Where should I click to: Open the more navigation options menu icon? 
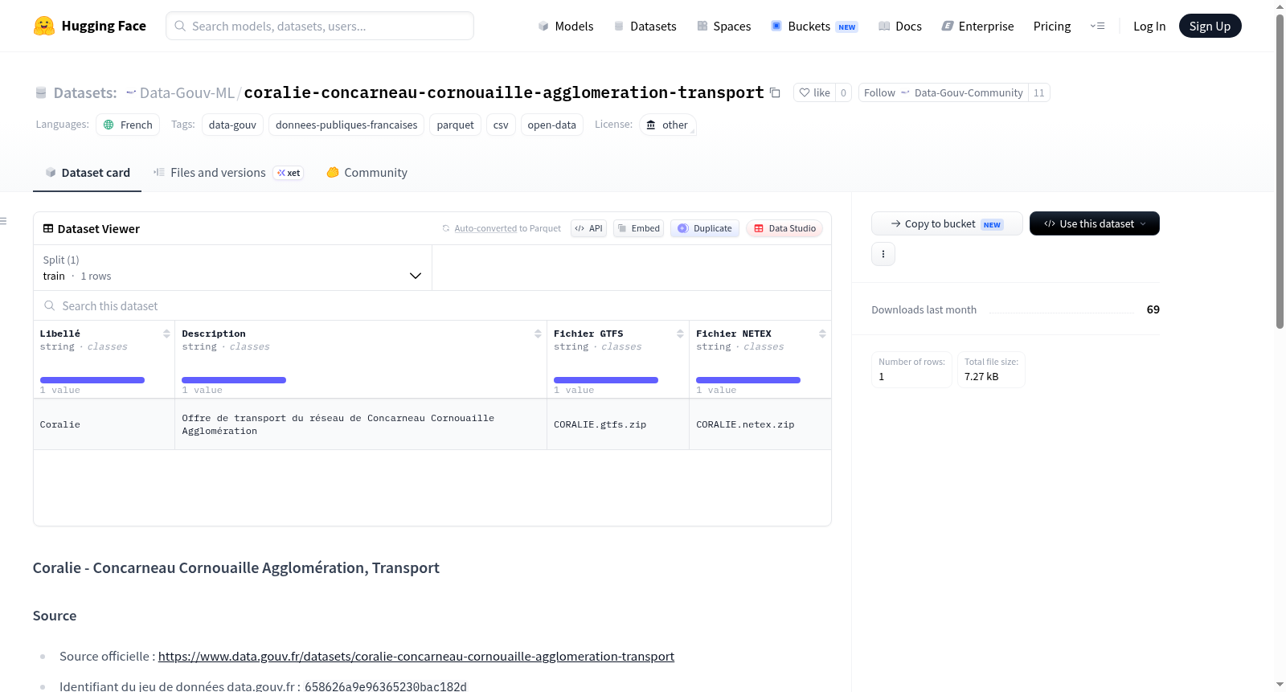coord(1097,26)
